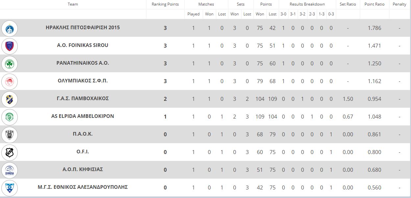Open the PANATHINAIKOS A.O. team name link

pyautogui.click(x=83, y=63)
